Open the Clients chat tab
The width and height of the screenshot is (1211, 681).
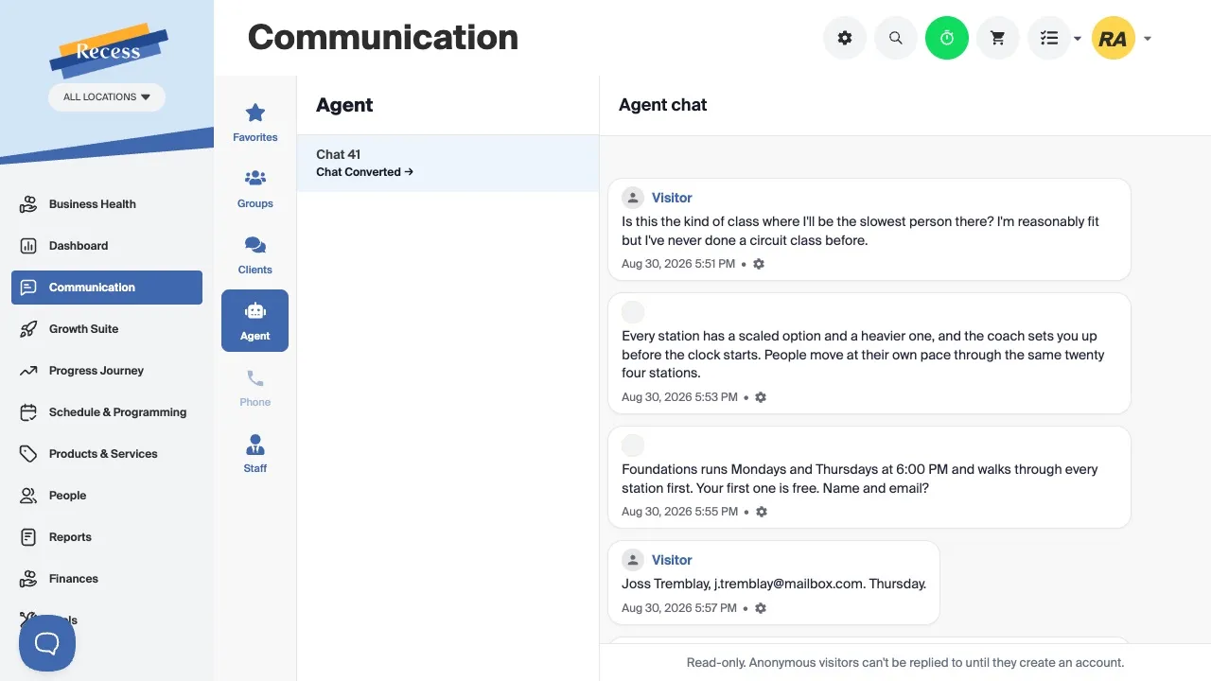click(x=255, y=254)
